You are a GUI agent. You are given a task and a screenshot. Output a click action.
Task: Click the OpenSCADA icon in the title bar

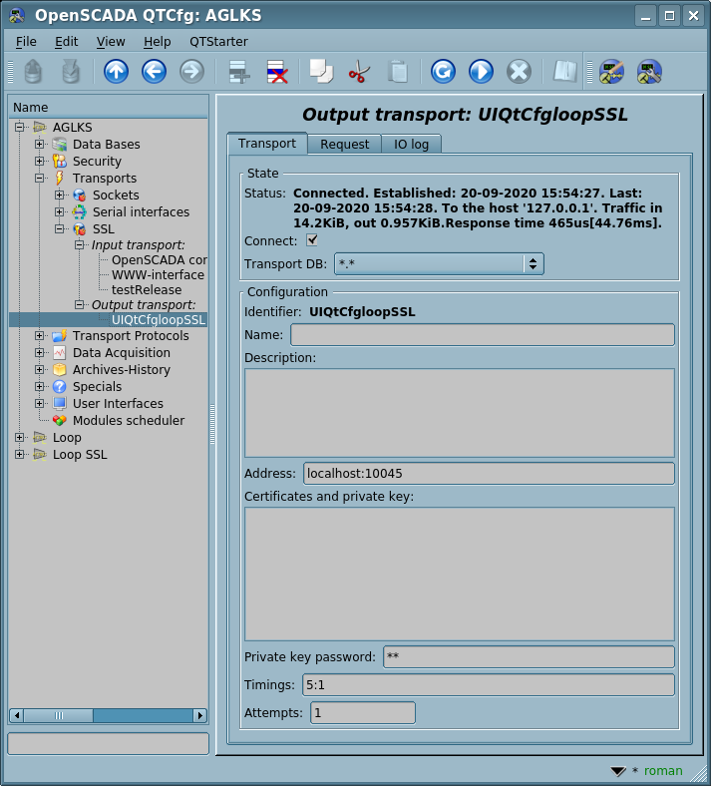point(17,16)
